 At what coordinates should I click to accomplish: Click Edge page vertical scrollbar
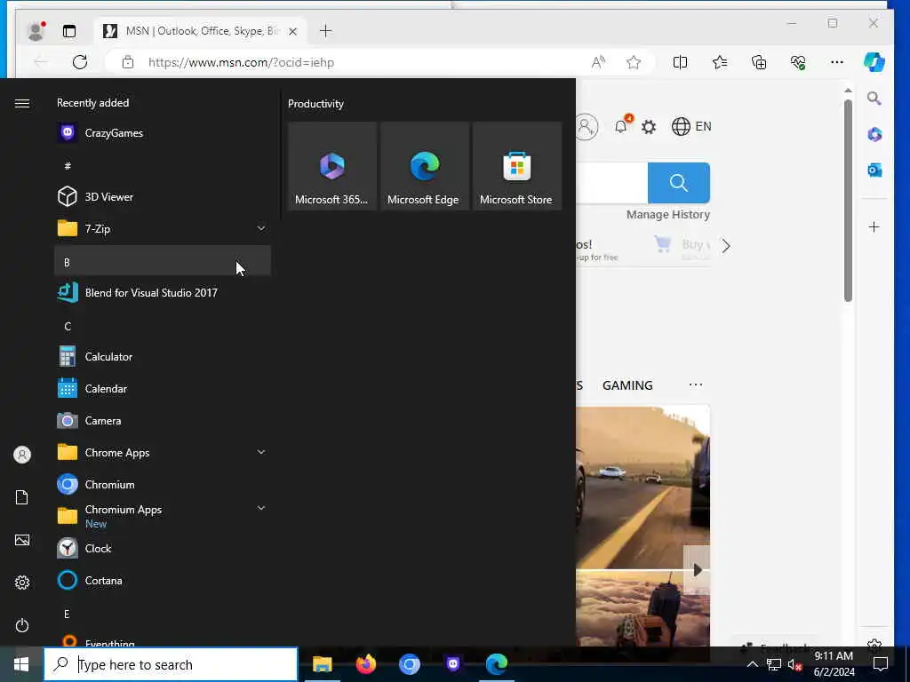coord(848,200)
